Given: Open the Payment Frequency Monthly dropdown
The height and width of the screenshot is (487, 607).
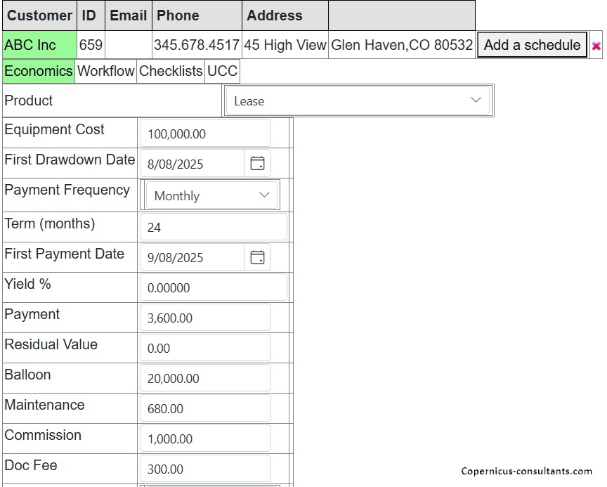Looking at the screenshot, I should click(x=211, y=195).
